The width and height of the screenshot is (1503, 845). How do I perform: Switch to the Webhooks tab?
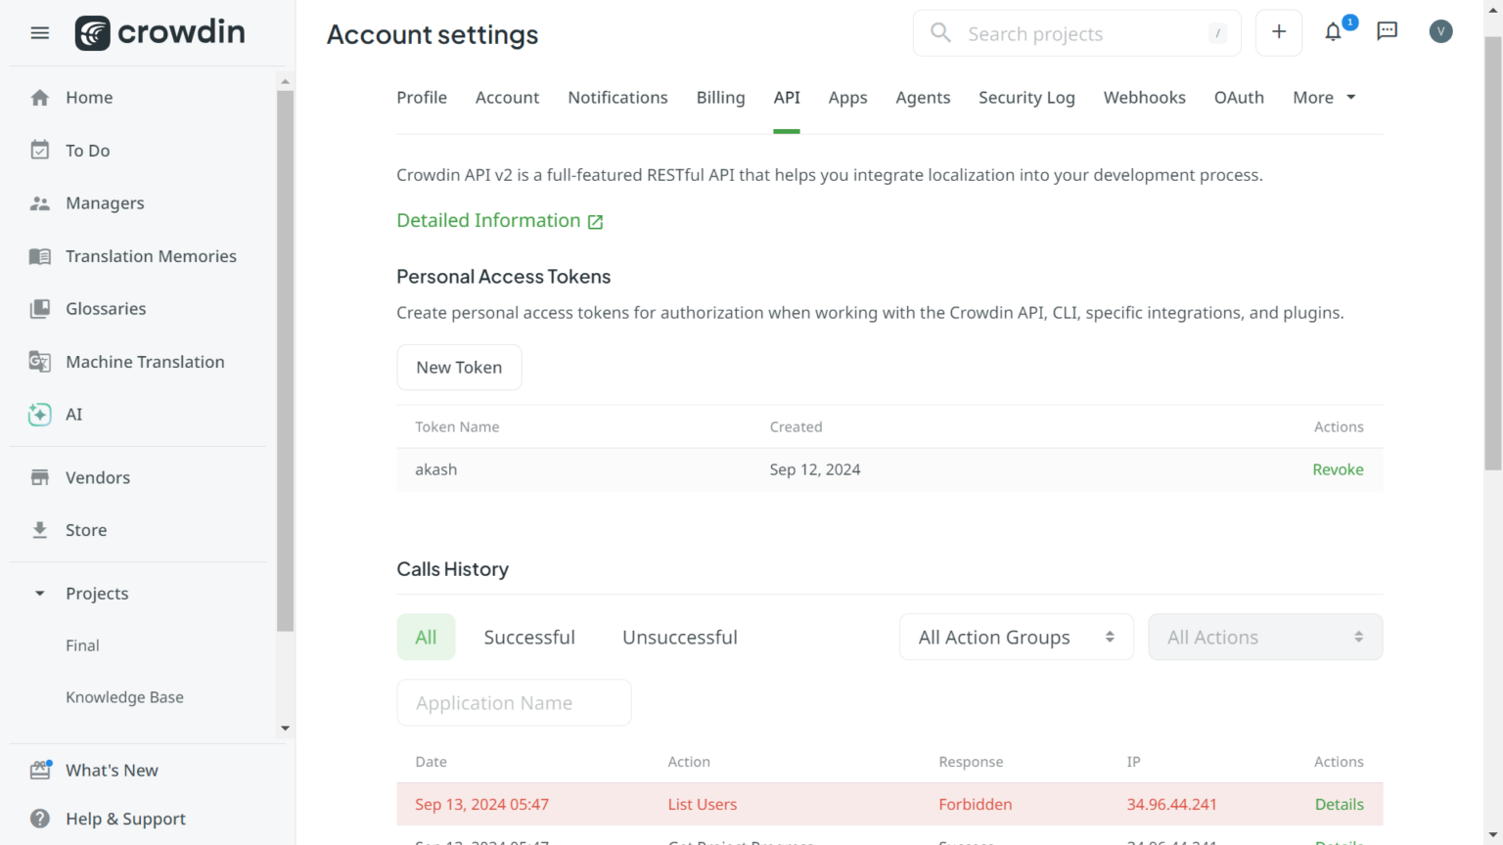click(1144, 98)
